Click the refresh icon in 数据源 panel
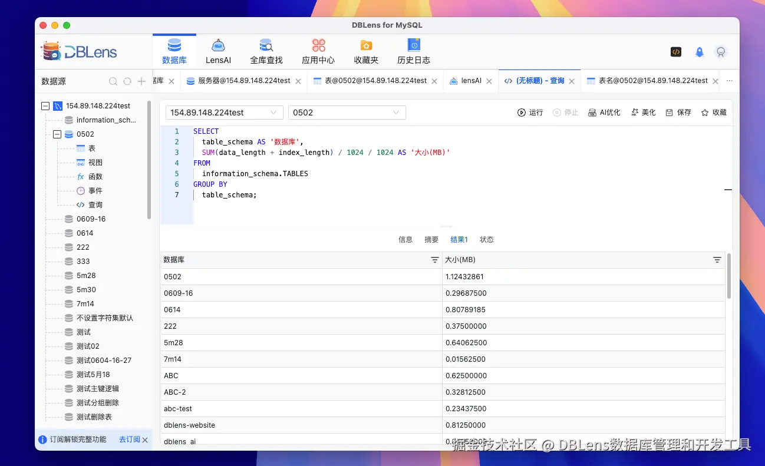Viewport: 765px width, 466px height. click(127, 81)
